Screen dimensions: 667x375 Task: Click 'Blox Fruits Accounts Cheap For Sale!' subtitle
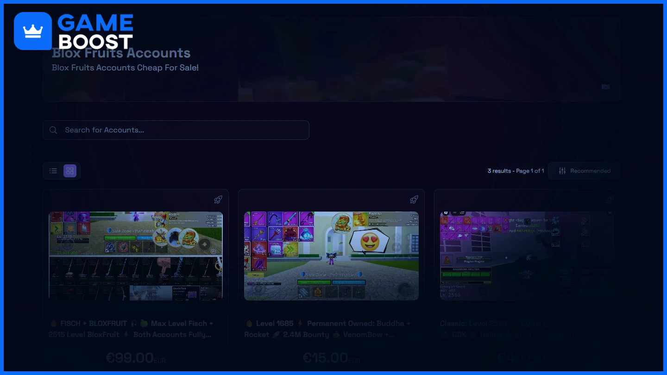pyautogui.click(x=125, y=68)
